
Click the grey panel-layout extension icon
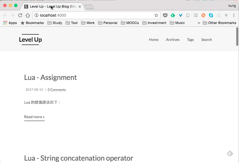(196, 15)
